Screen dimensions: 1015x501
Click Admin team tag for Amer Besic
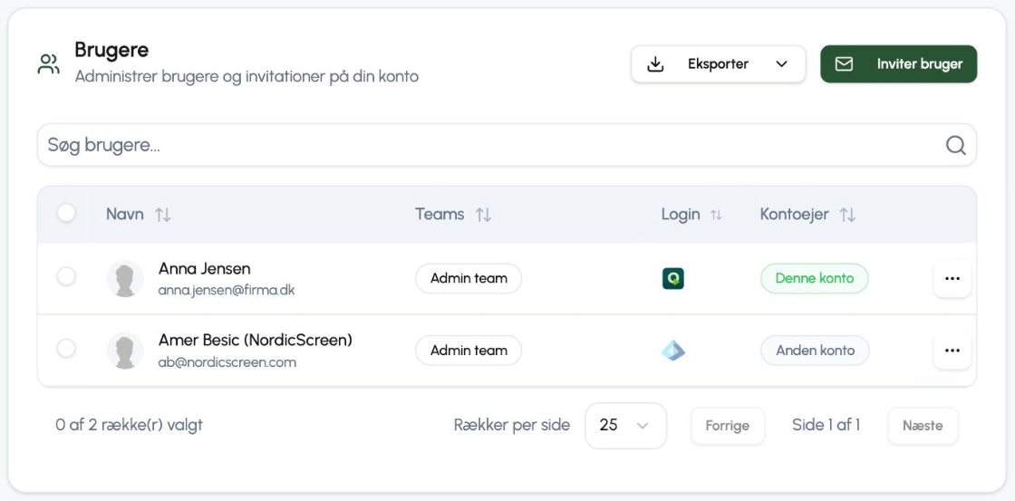[469, 351]
